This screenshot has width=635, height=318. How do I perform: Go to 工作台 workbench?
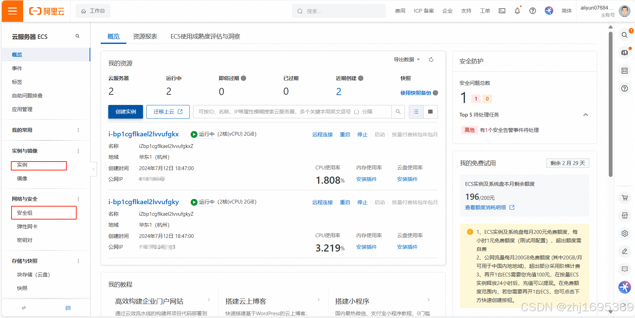pos(93,11)
